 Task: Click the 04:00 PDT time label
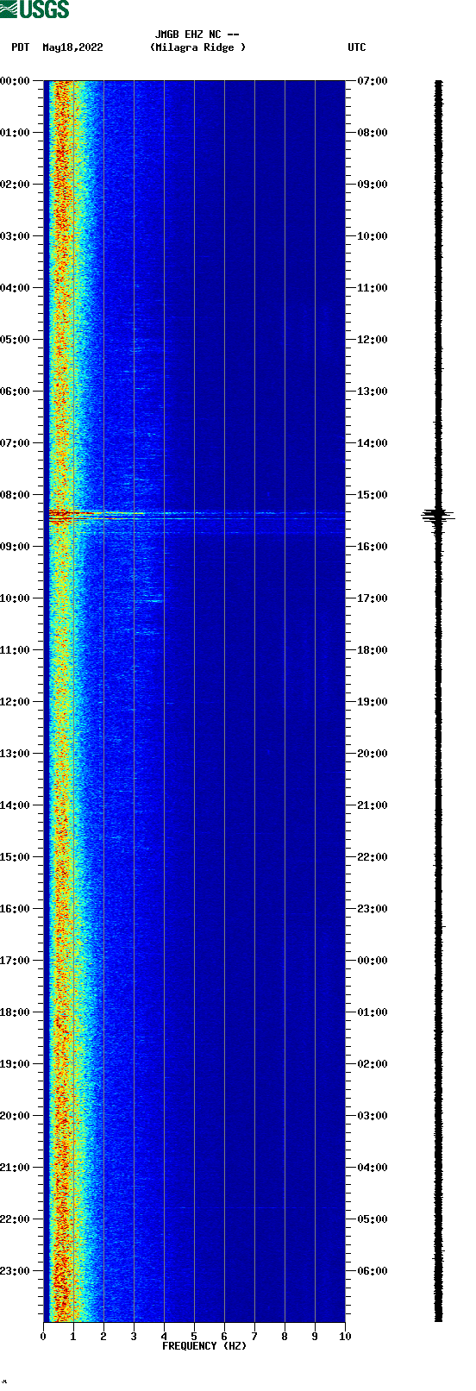tap(15, 288)
